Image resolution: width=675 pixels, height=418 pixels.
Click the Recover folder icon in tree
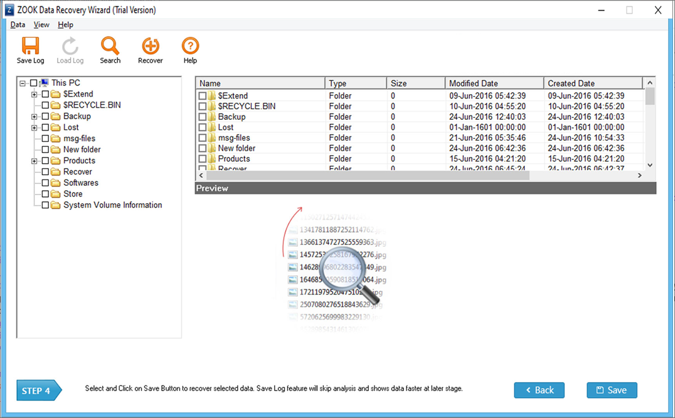coord(56,172)
